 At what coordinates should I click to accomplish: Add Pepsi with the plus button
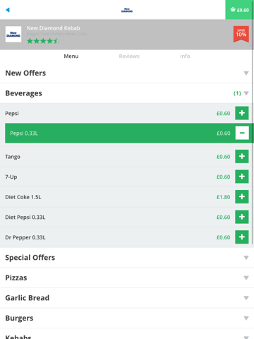pyautogui.click(x=242, y=113)
